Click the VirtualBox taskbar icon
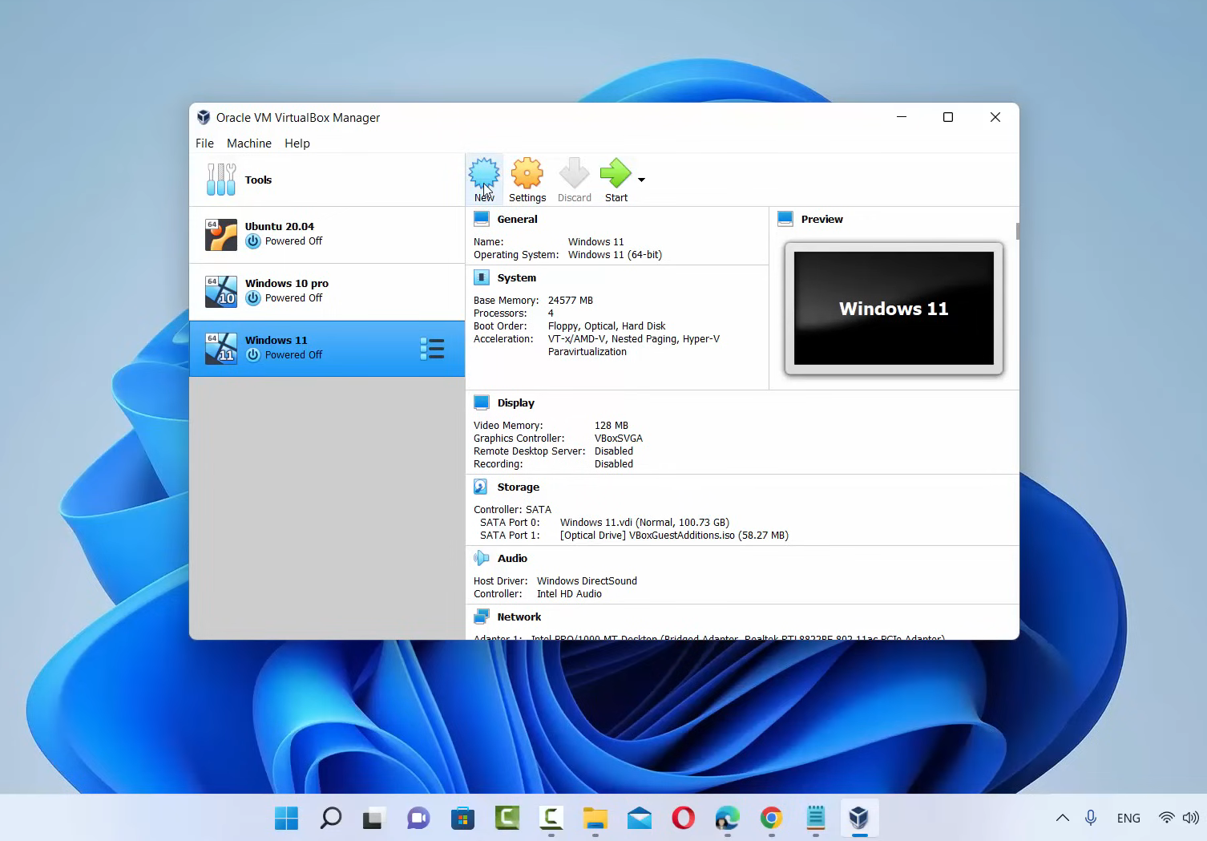 [x=859, y=818]
